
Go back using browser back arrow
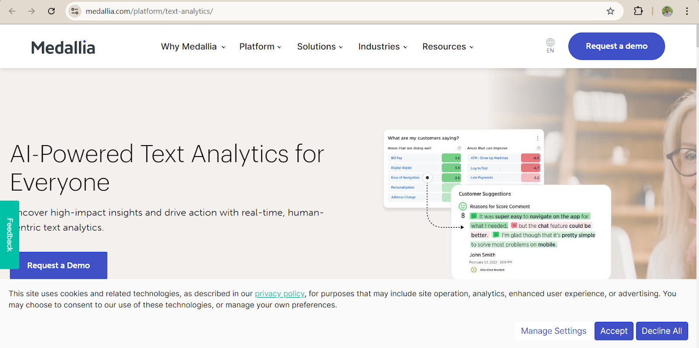(x=12, y=11)
